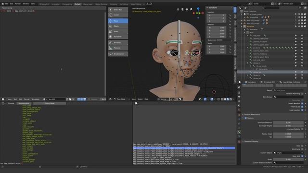
Task: Toggle the Wireframe checkbox
Action: (x=302, y=149)
